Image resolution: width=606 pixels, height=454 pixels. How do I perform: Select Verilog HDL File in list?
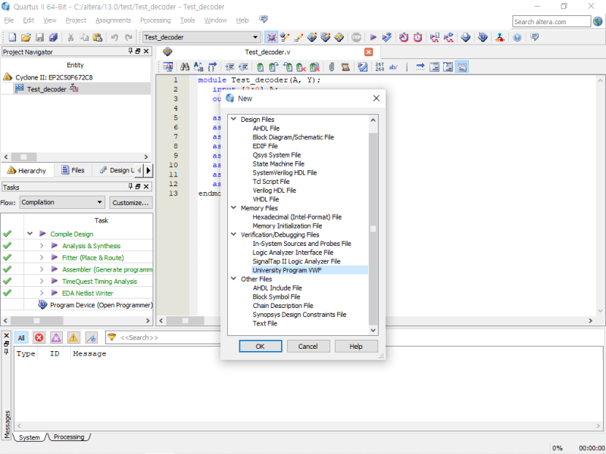click(x=274, y=190)
